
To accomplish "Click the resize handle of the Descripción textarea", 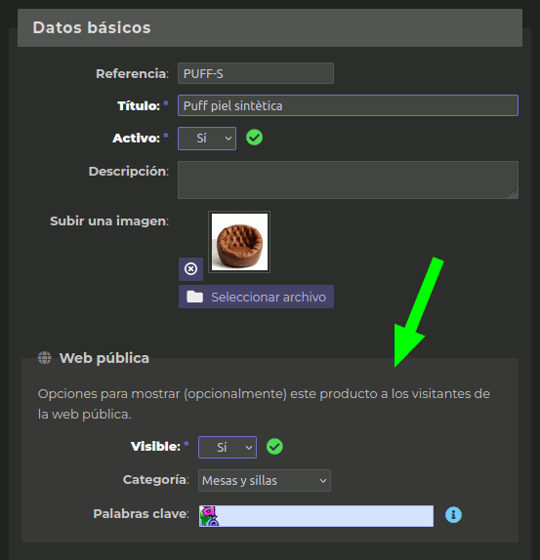I will 513,193.
